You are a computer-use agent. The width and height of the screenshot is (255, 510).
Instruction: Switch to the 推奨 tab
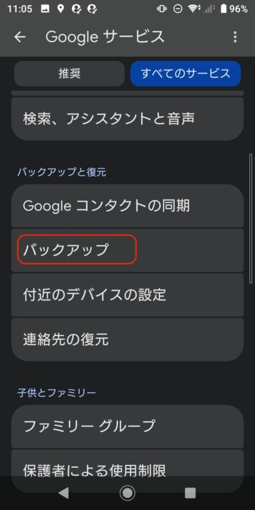(x=69, y=74)
